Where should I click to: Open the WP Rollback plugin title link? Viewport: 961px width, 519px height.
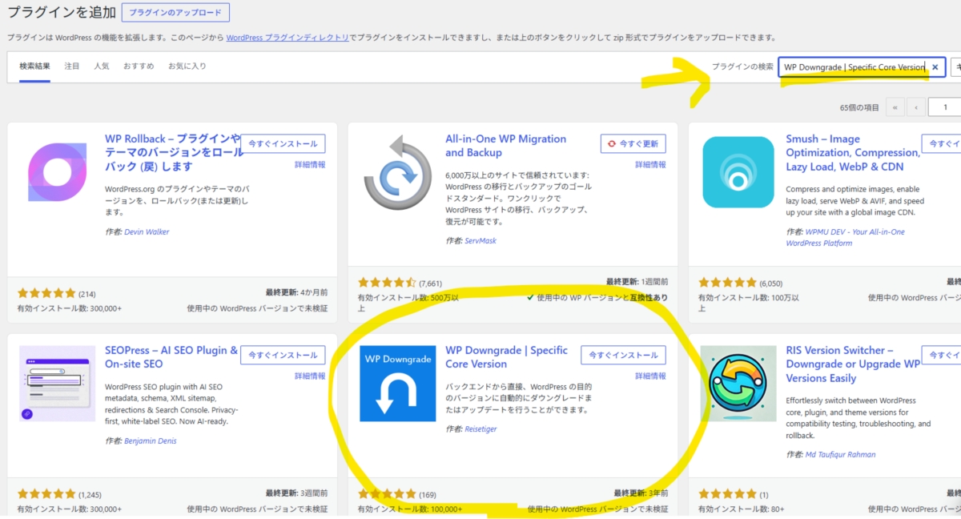172,152
